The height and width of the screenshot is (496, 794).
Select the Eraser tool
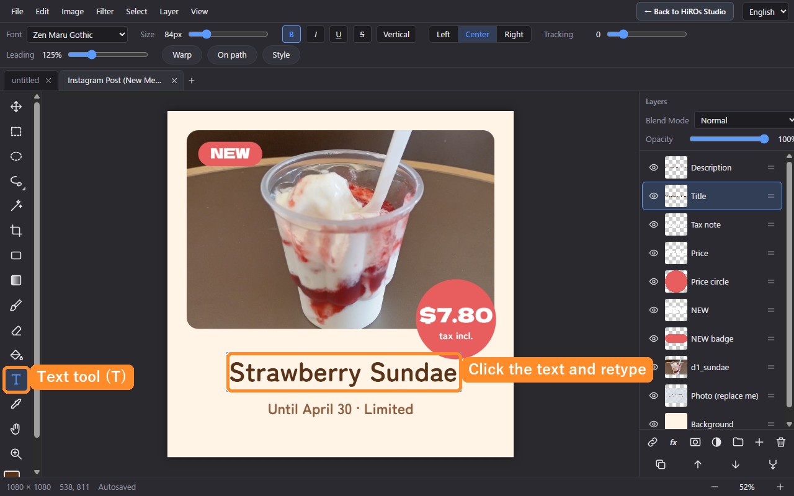[16, 330]
